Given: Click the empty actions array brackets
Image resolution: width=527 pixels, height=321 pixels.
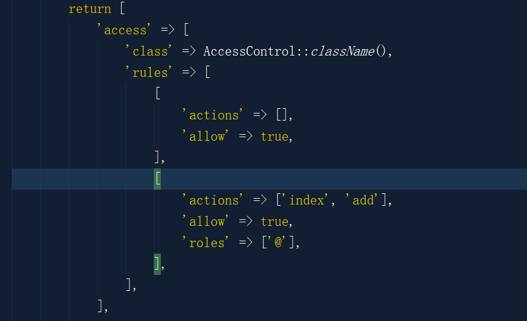Looking at the screenshot, I should 282,115.
